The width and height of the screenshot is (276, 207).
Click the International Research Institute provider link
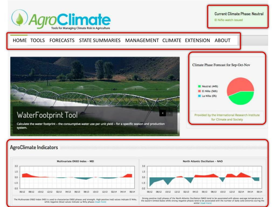click(x=227, y=117)
